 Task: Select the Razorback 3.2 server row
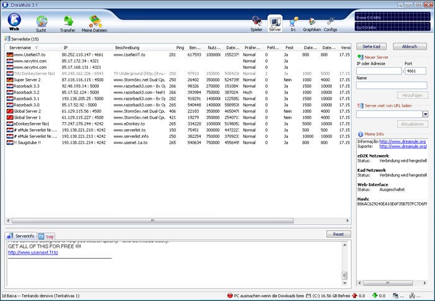click(178, 92)
